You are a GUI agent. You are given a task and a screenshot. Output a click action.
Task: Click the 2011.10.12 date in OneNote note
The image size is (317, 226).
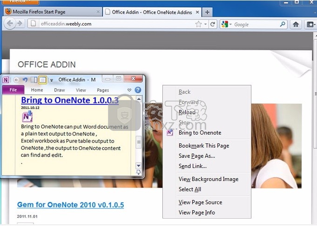[x=30, y=108]
